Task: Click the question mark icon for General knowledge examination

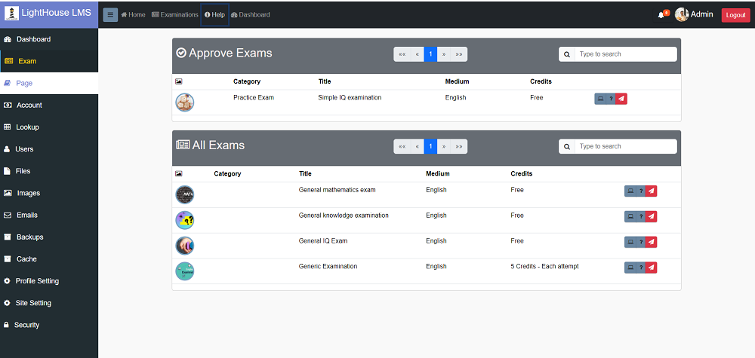Action: tap(641, 216)
